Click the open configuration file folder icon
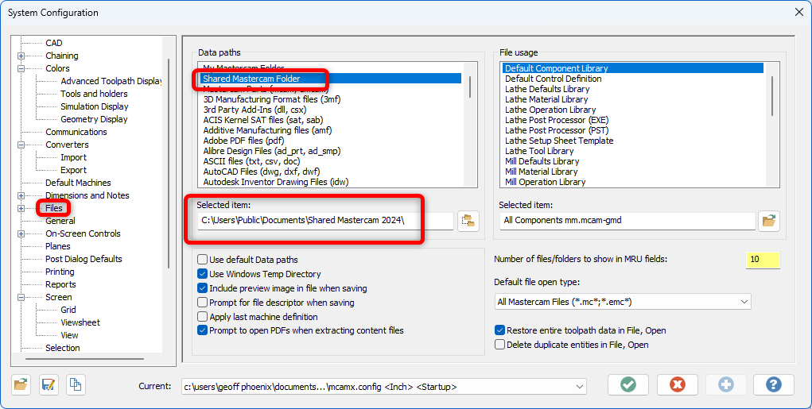This screenshot has height=409, width=812. (x=21, y=385)
